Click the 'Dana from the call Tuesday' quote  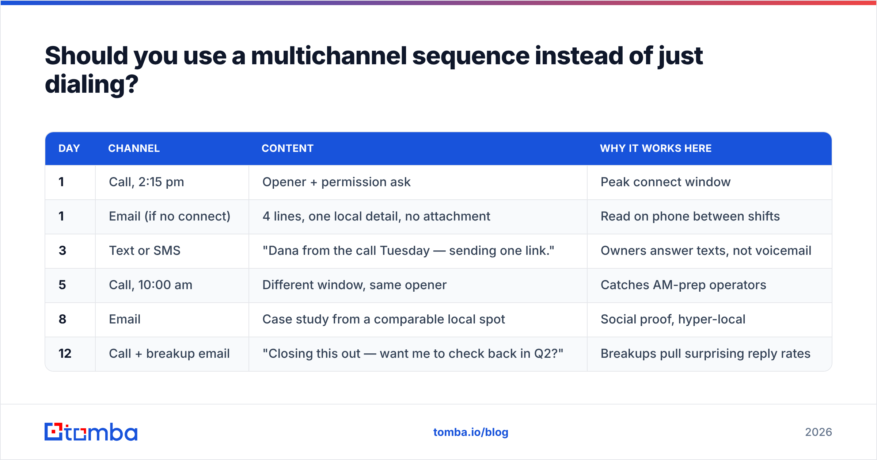coord(408,250)
